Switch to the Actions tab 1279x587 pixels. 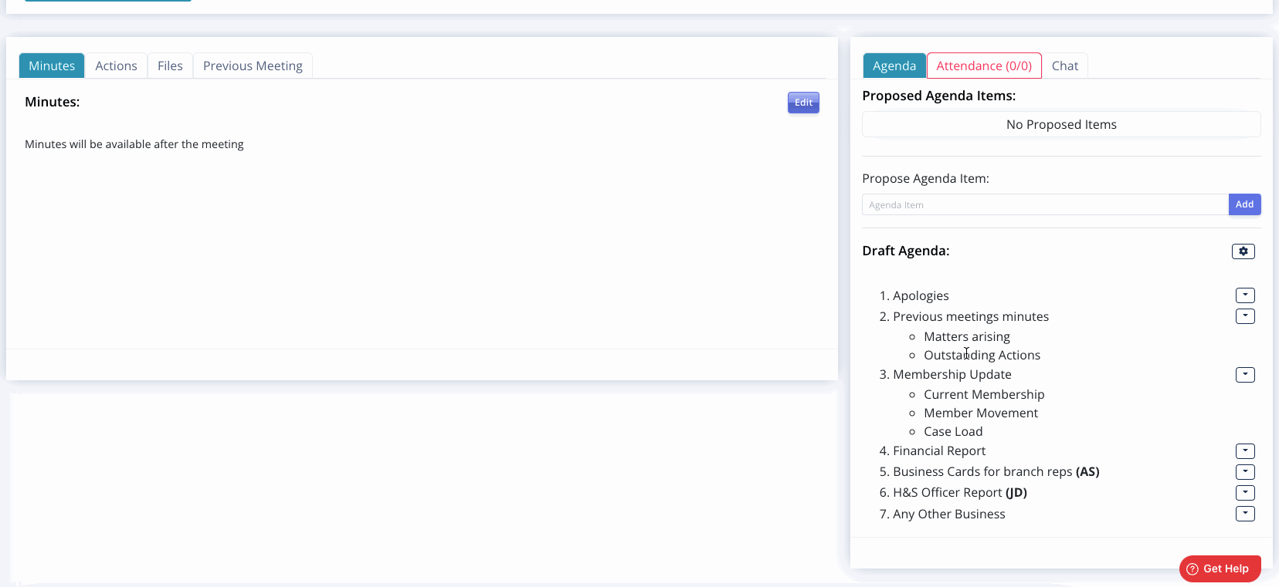point(116,66)
